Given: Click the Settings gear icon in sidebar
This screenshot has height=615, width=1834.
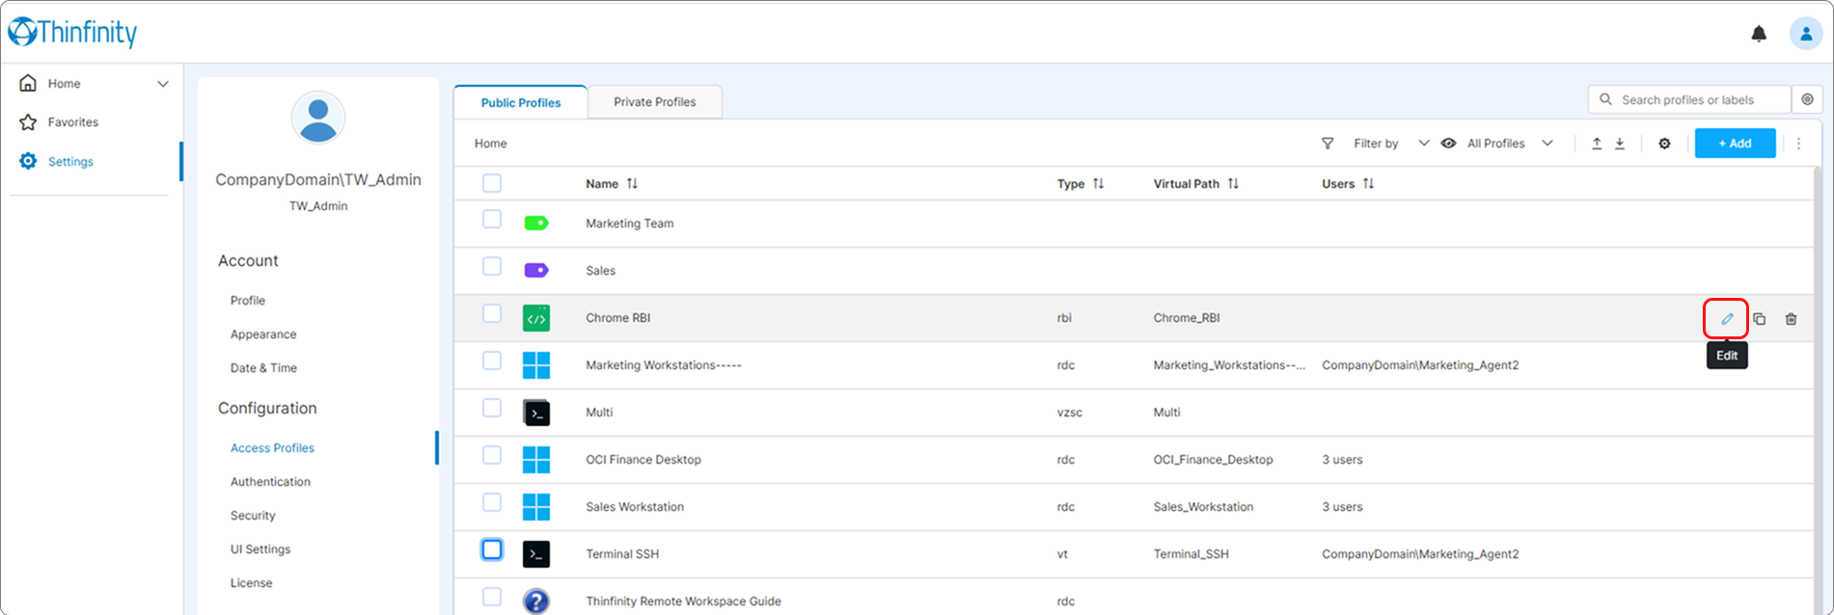Looking at the screenshot, I should [28, 161].
